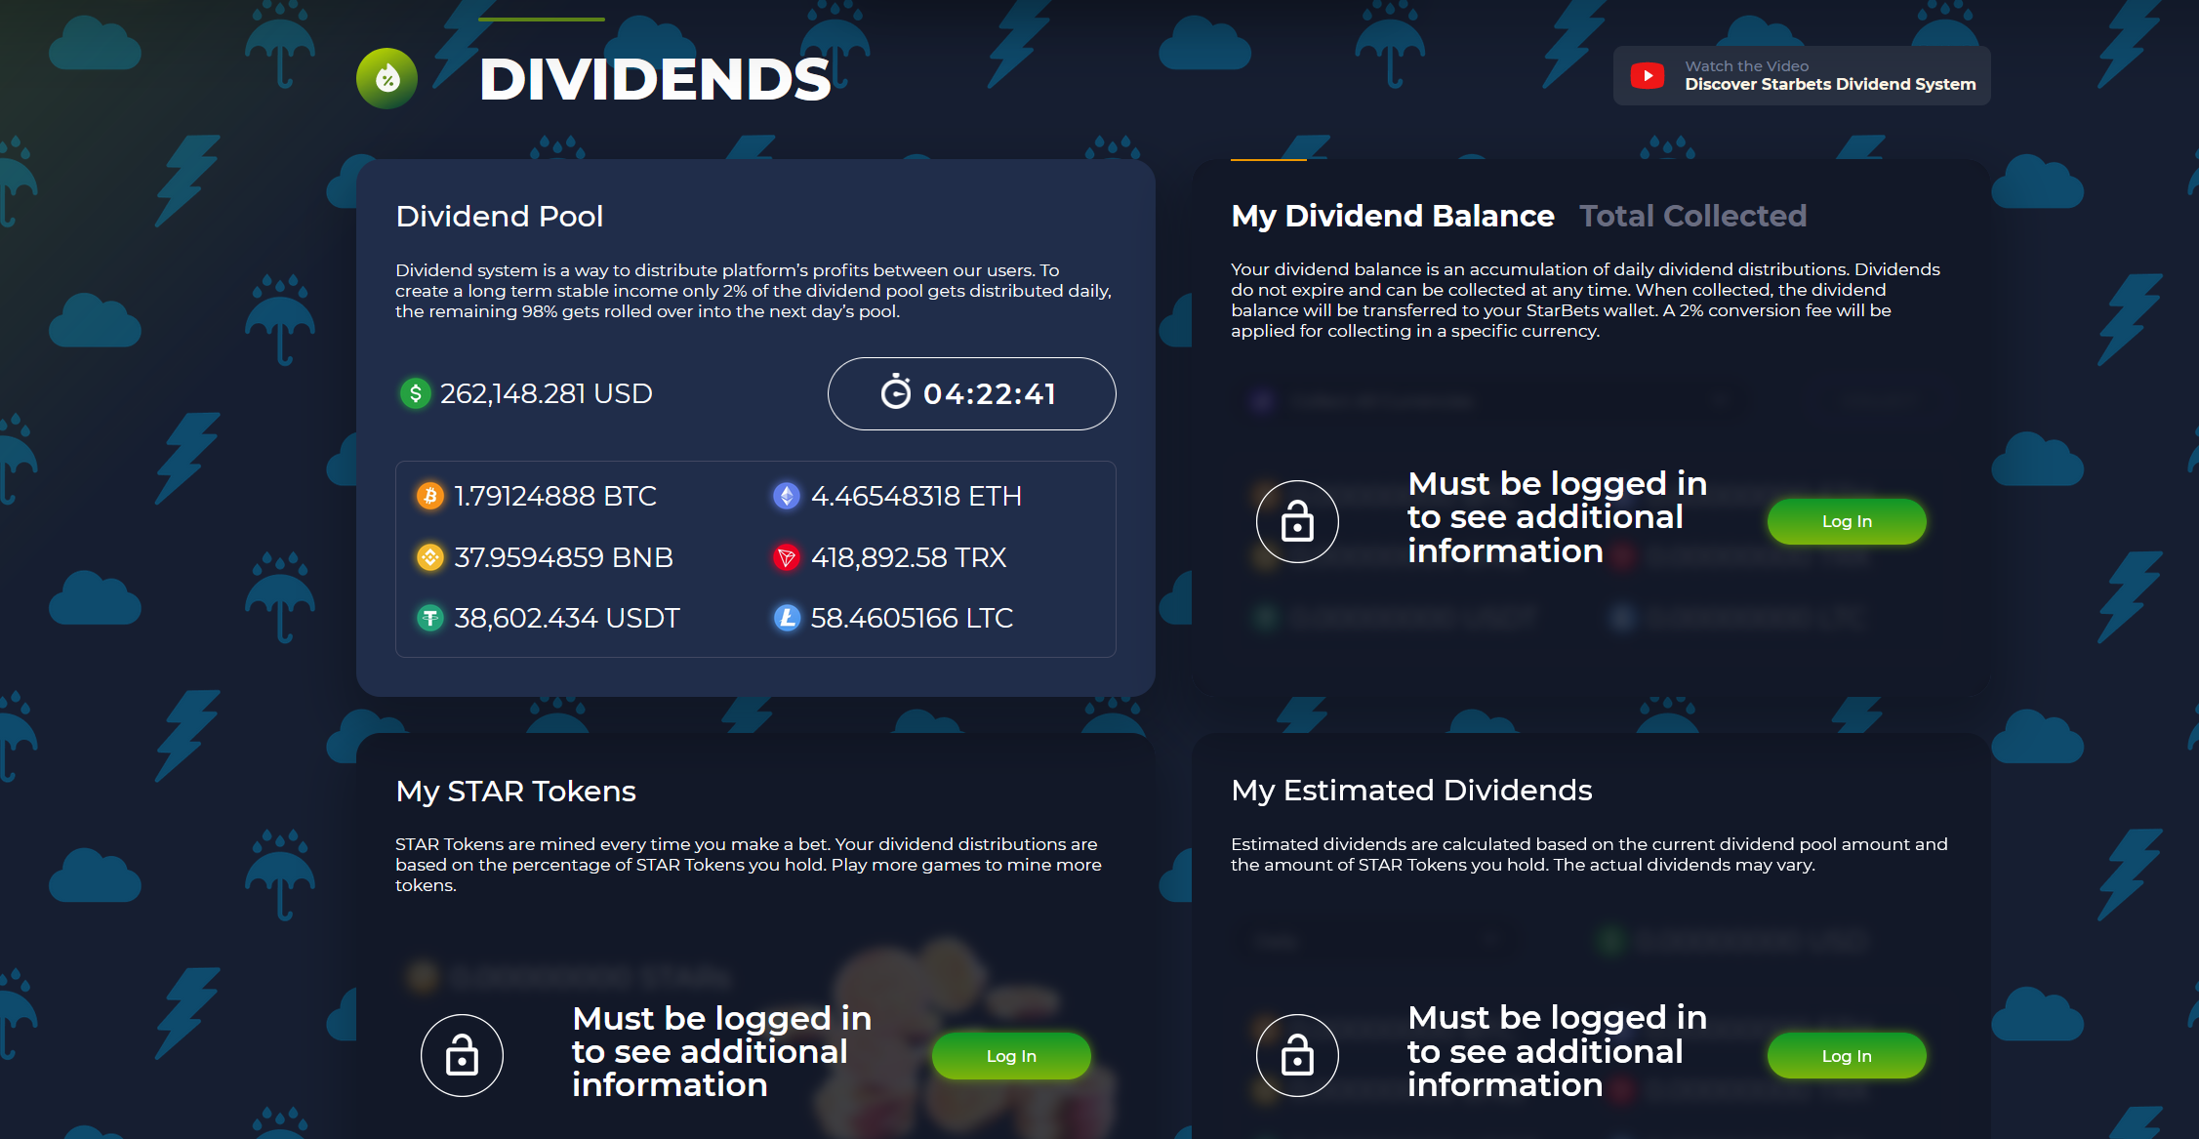Select the 418,892.58 TRX amount

coord(909,557)
